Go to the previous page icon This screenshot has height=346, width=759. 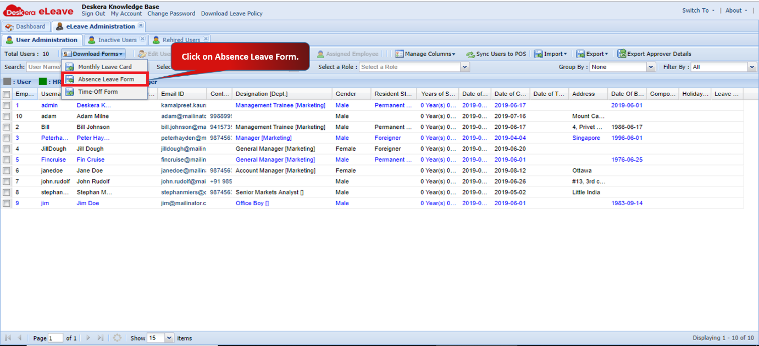(x=20, y=338)
